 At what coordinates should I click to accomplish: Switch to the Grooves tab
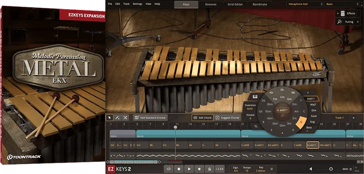coord(211,4)
